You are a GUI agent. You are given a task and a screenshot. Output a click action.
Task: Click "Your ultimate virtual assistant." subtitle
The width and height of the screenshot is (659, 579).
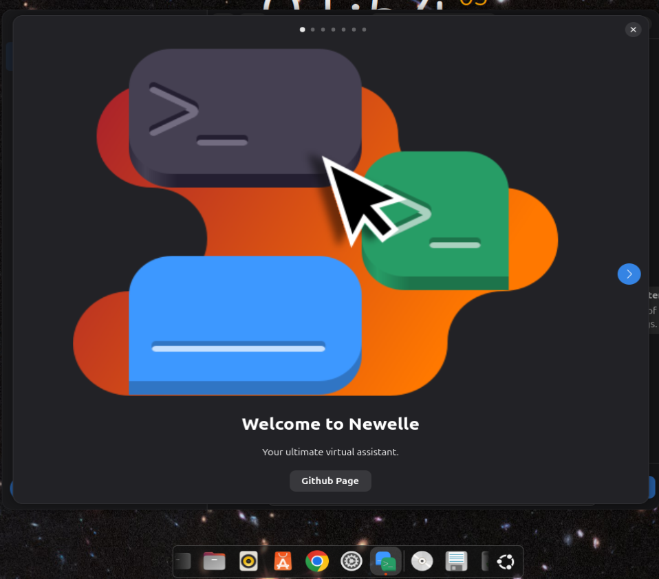[x=330, y=452]
